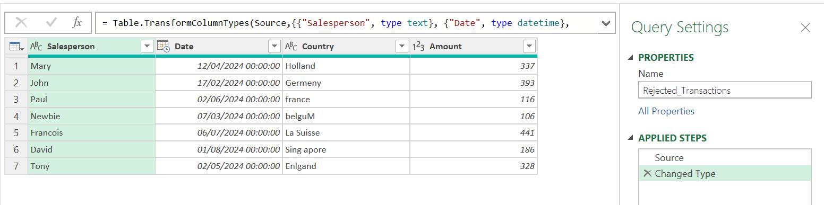Click the amount cell 186

click(474, 149)
